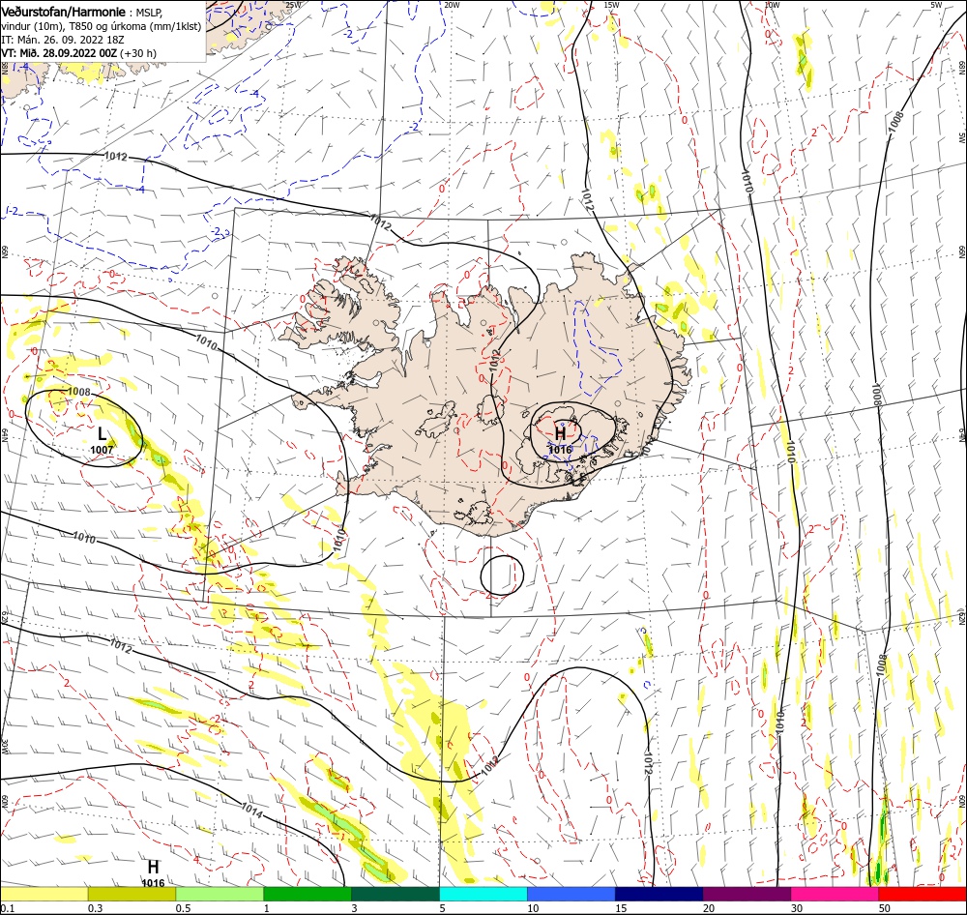This screenshot has width=967, height=915.
Task: Click the Veðurstofan/Harmonie title text
Action: 64,12
